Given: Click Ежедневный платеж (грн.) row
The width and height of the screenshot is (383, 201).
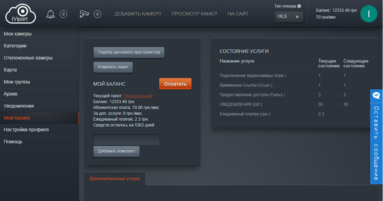Looking at the screenshot, I should 294,114.
